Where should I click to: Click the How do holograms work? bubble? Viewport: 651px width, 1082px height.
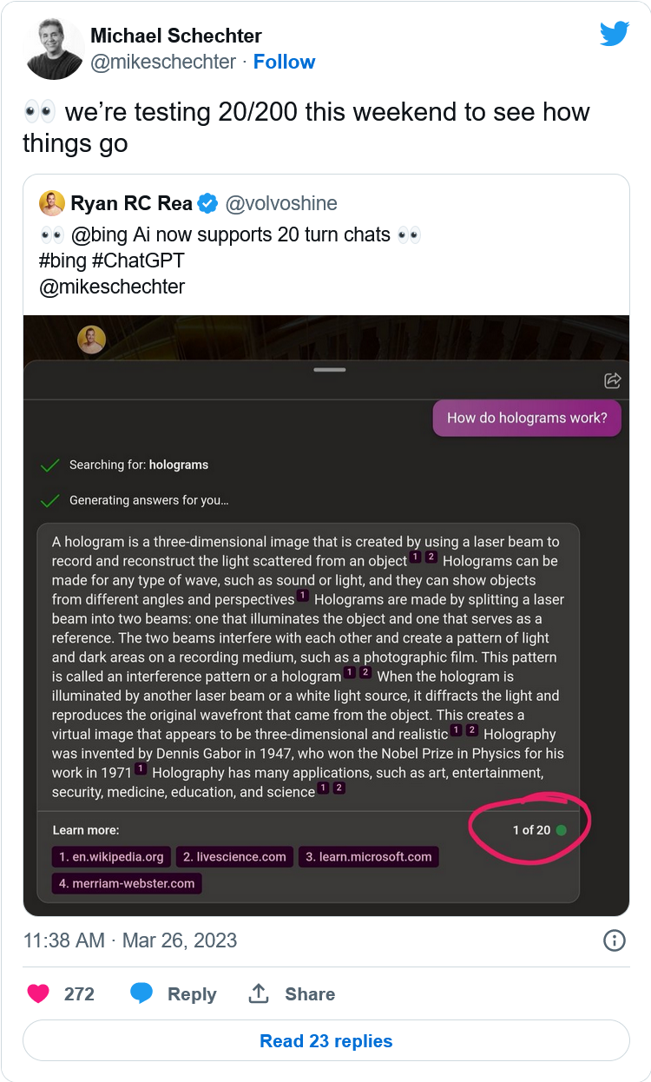tap(527, 418)
